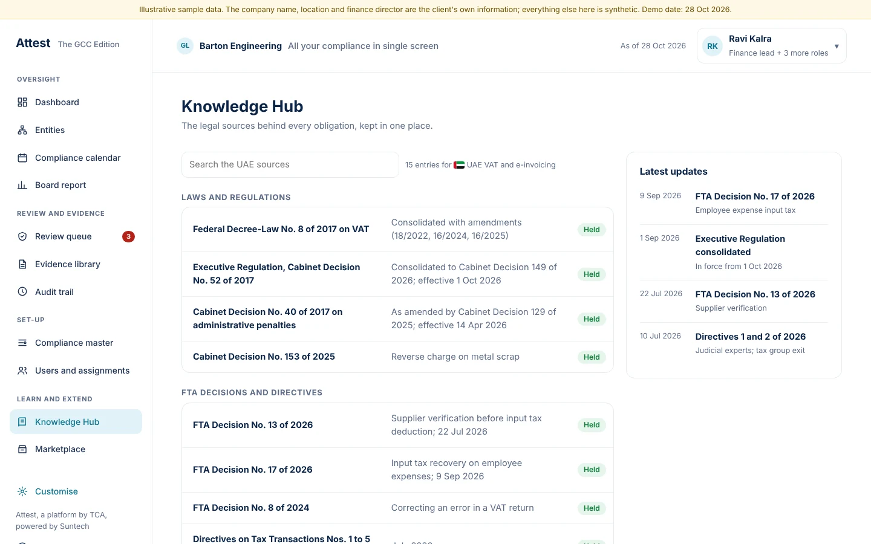Click the Audit trail clock icon

[x=22, y=291]
